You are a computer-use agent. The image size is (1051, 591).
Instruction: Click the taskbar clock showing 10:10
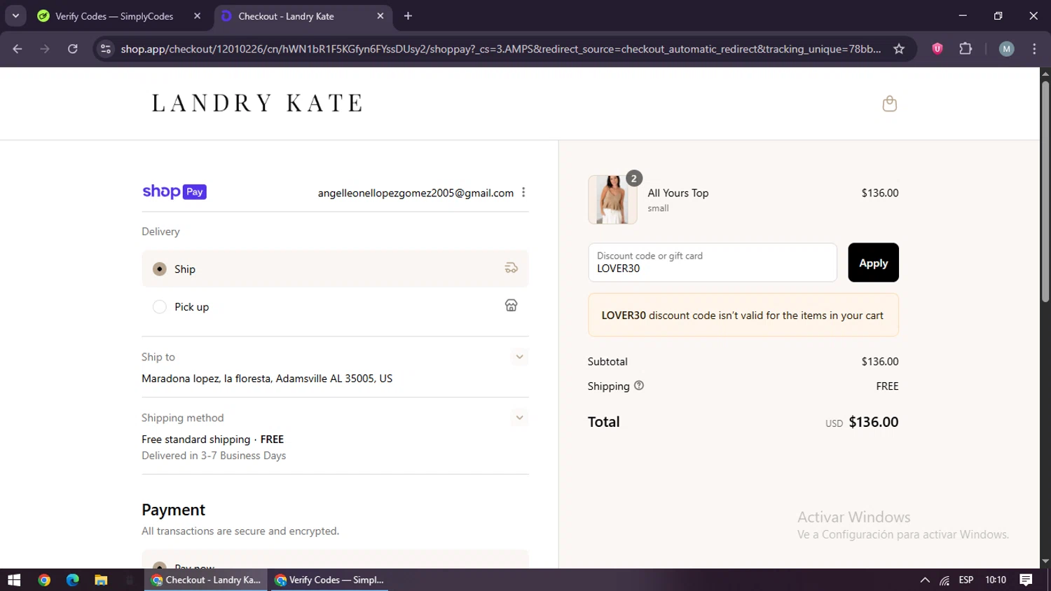tap(996, 580)
